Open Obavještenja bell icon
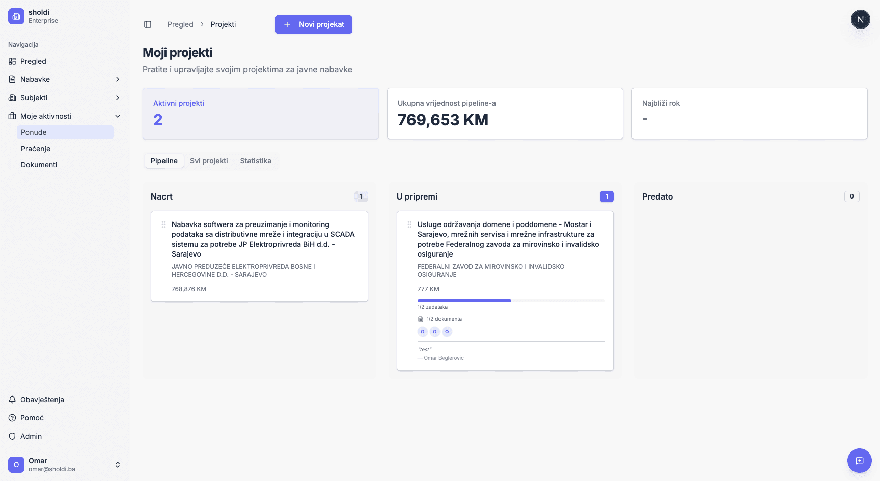This screenshot has width=880, height=481. 12,400
